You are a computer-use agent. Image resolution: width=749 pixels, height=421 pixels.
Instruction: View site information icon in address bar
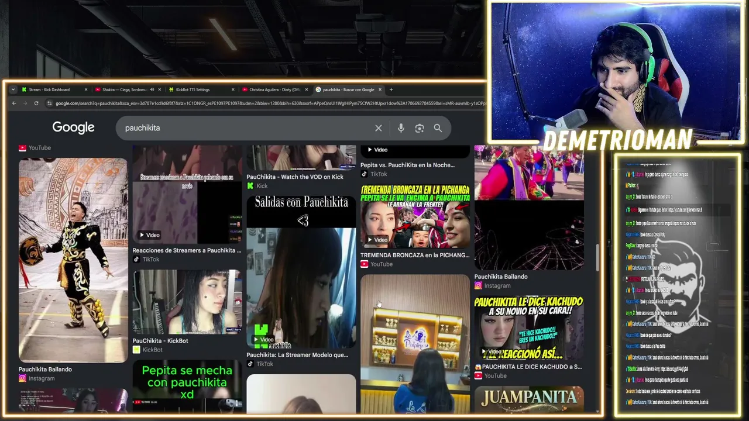(50, 103)
